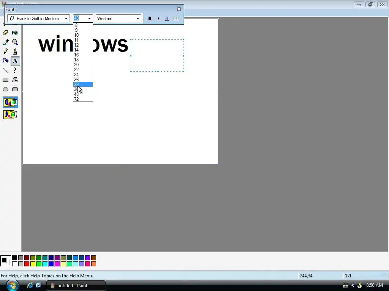Select the Rounded Rectangle tool
Screen dimensions: 389x291
[15, 89]
